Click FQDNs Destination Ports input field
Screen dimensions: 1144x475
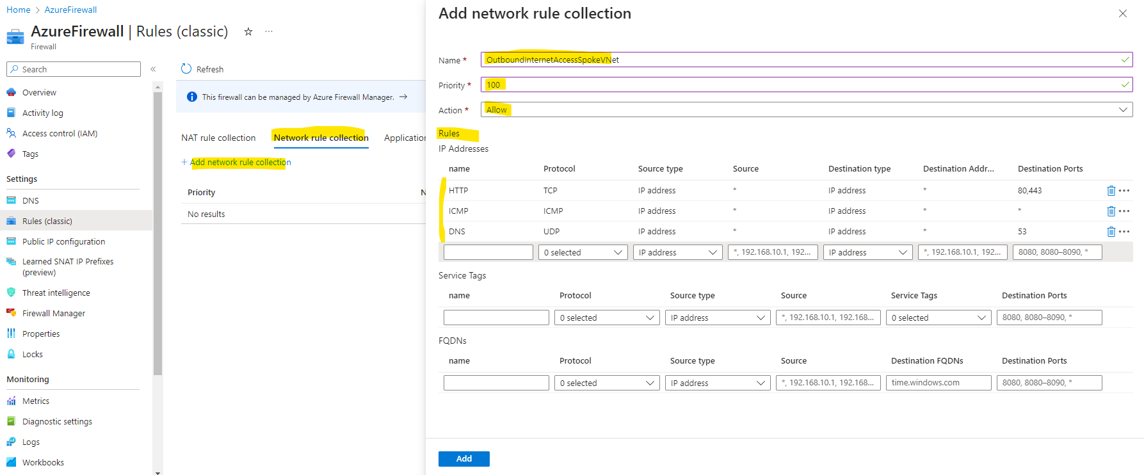coord(1049,383)
